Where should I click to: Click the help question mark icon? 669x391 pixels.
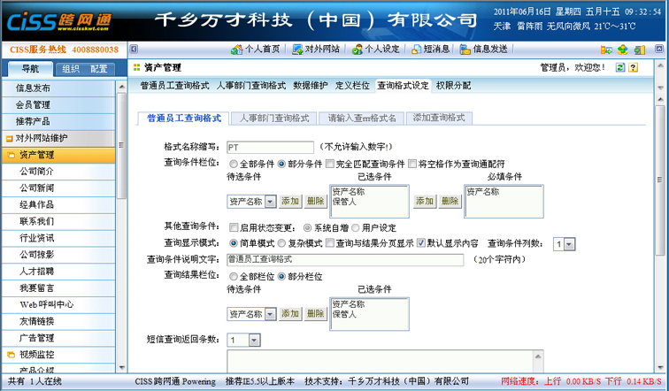coord(634,67)
